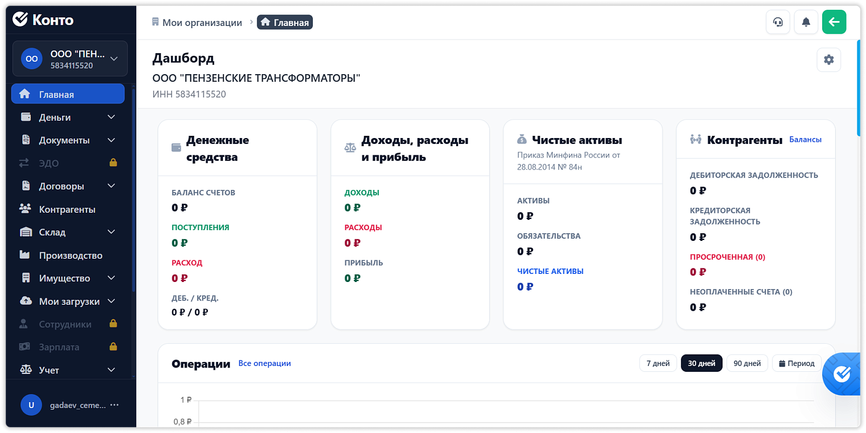Expand the Деньги submenu chevron
Image resolution: width=866 pixels, height=433 pixels.
tap(111, 117)
